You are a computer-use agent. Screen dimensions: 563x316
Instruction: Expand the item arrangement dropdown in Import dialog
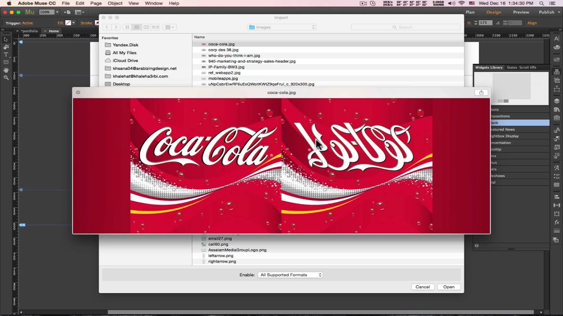click(169, 27)
